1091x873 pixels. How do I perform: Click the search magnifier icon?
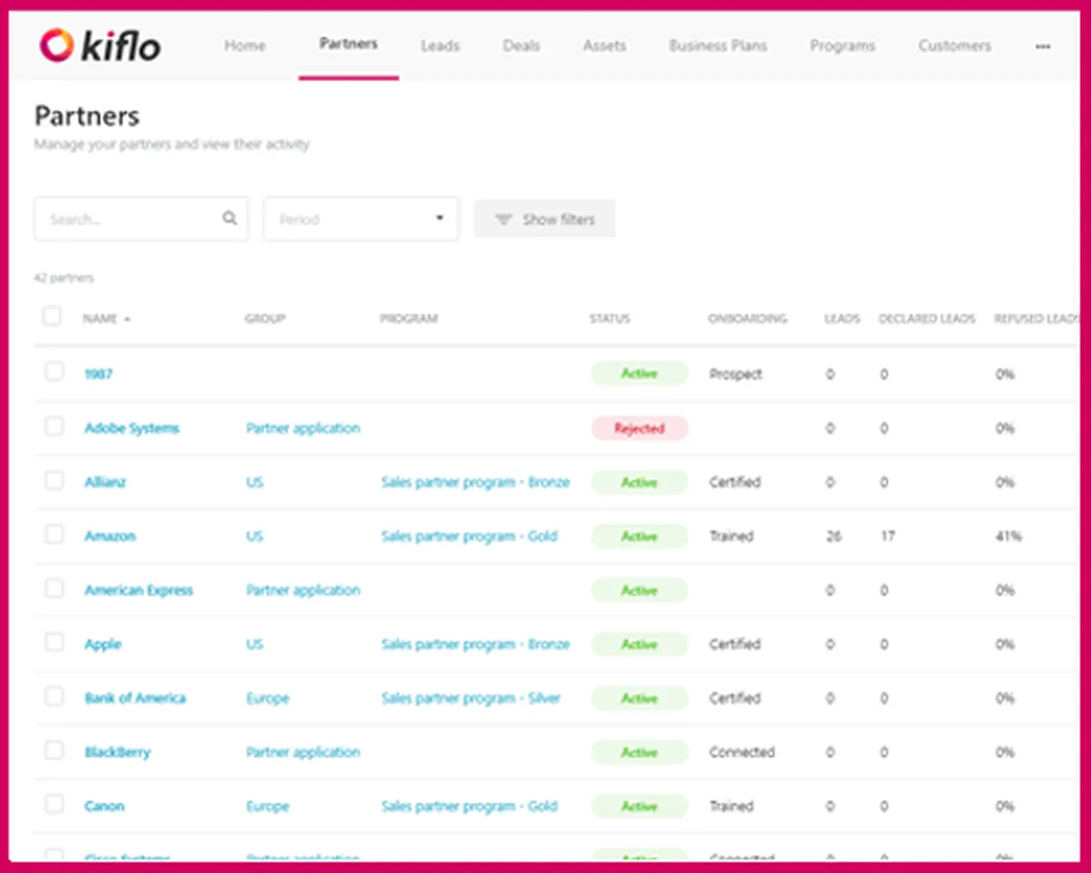tap(230, 218)
